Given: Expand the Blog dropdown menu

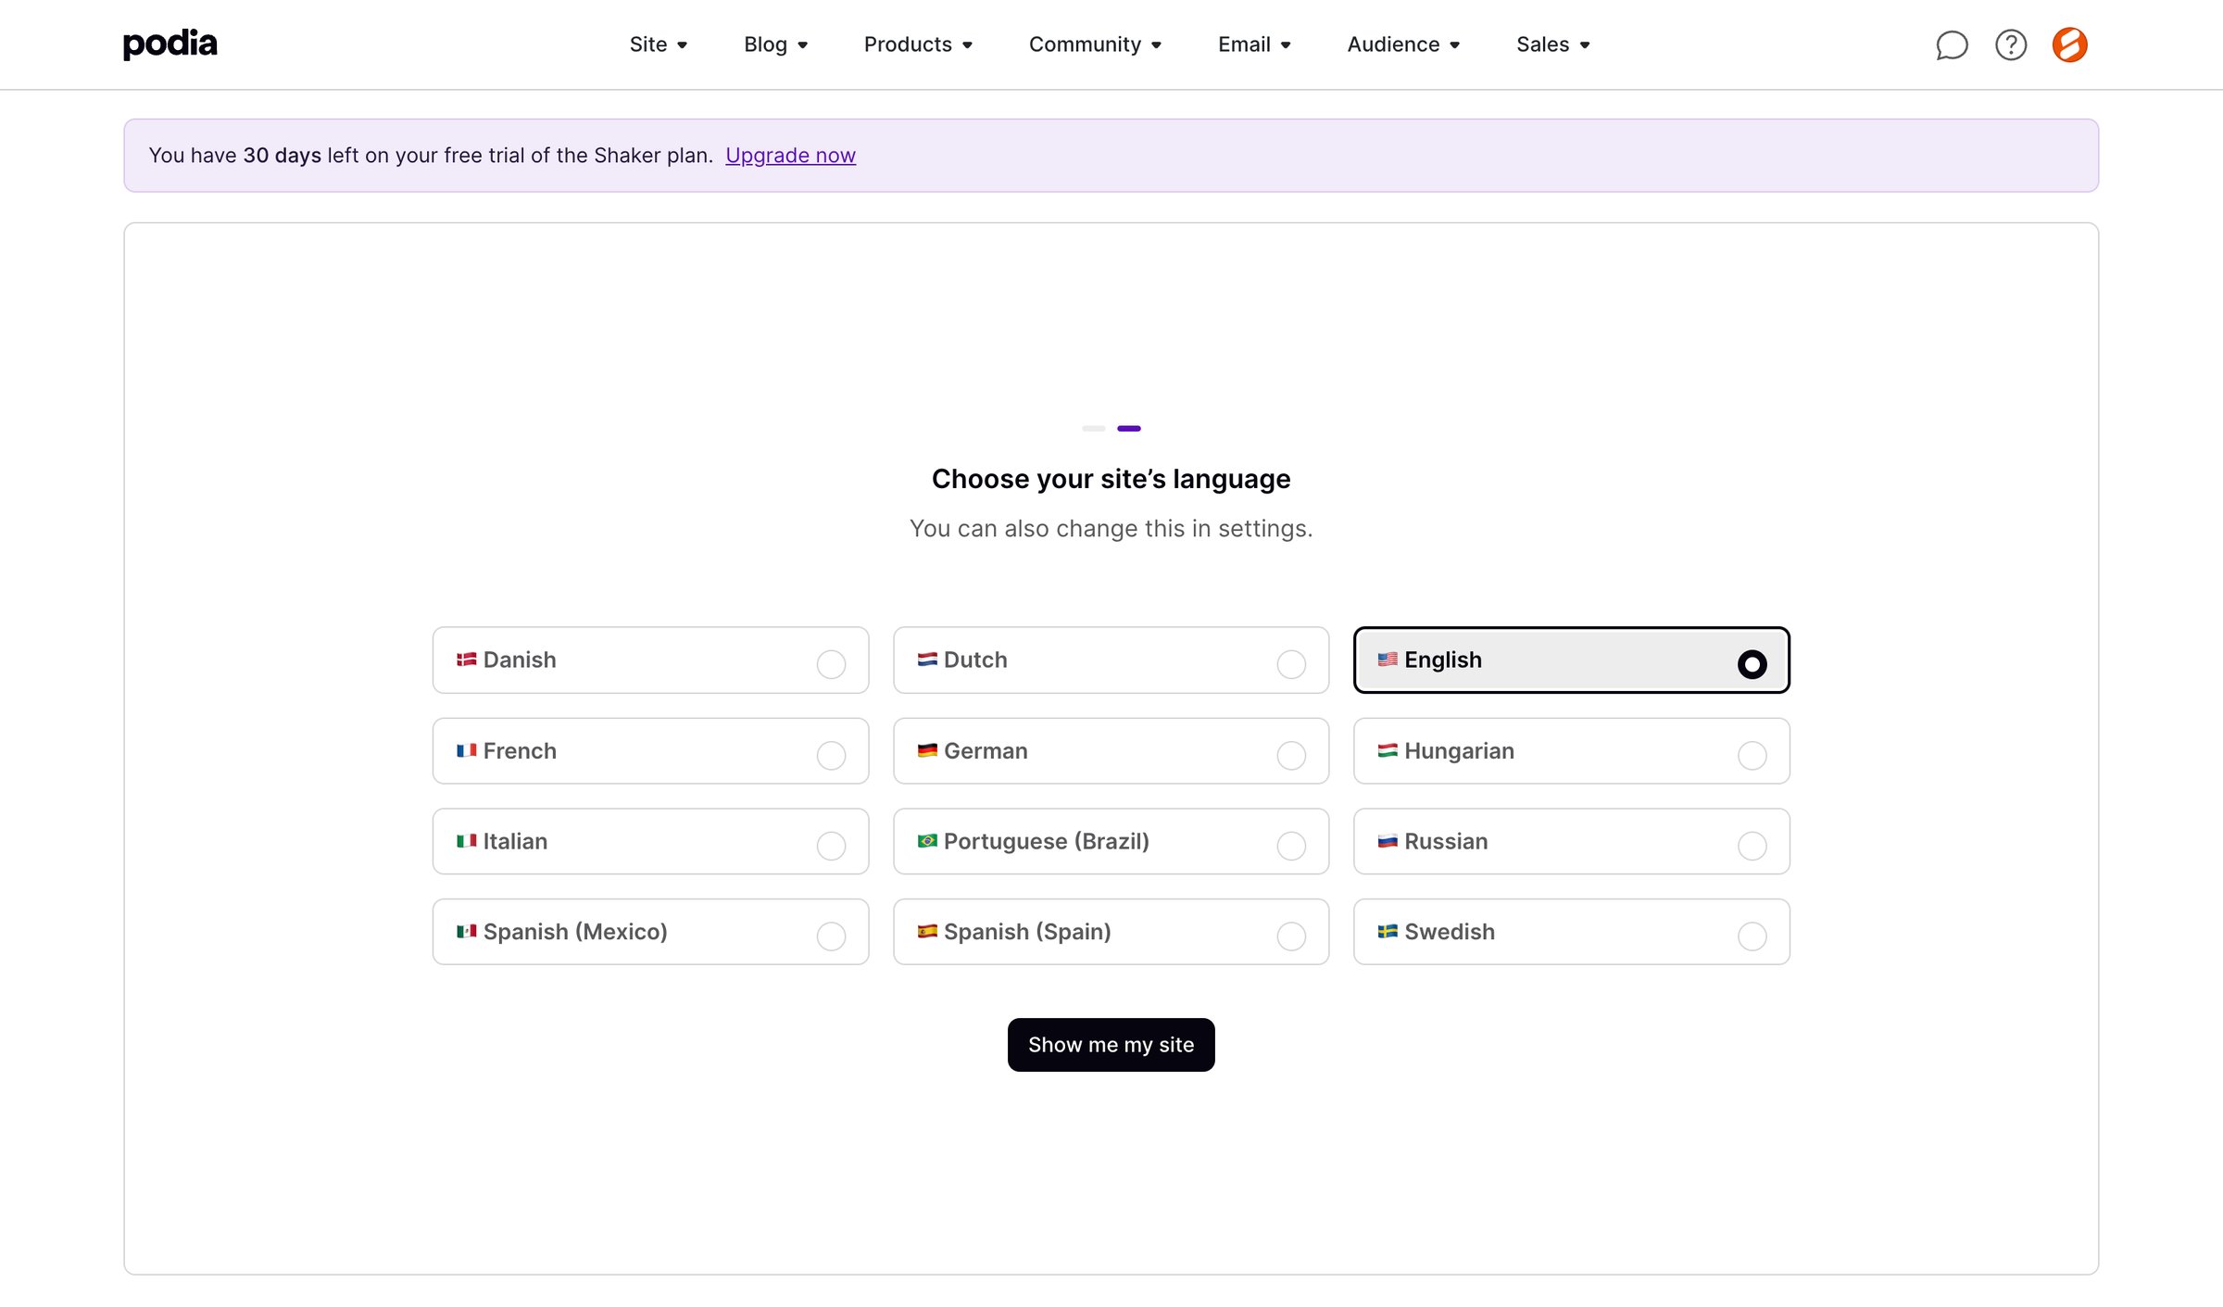Looking at the screenshot, I should tap(776, 44).
